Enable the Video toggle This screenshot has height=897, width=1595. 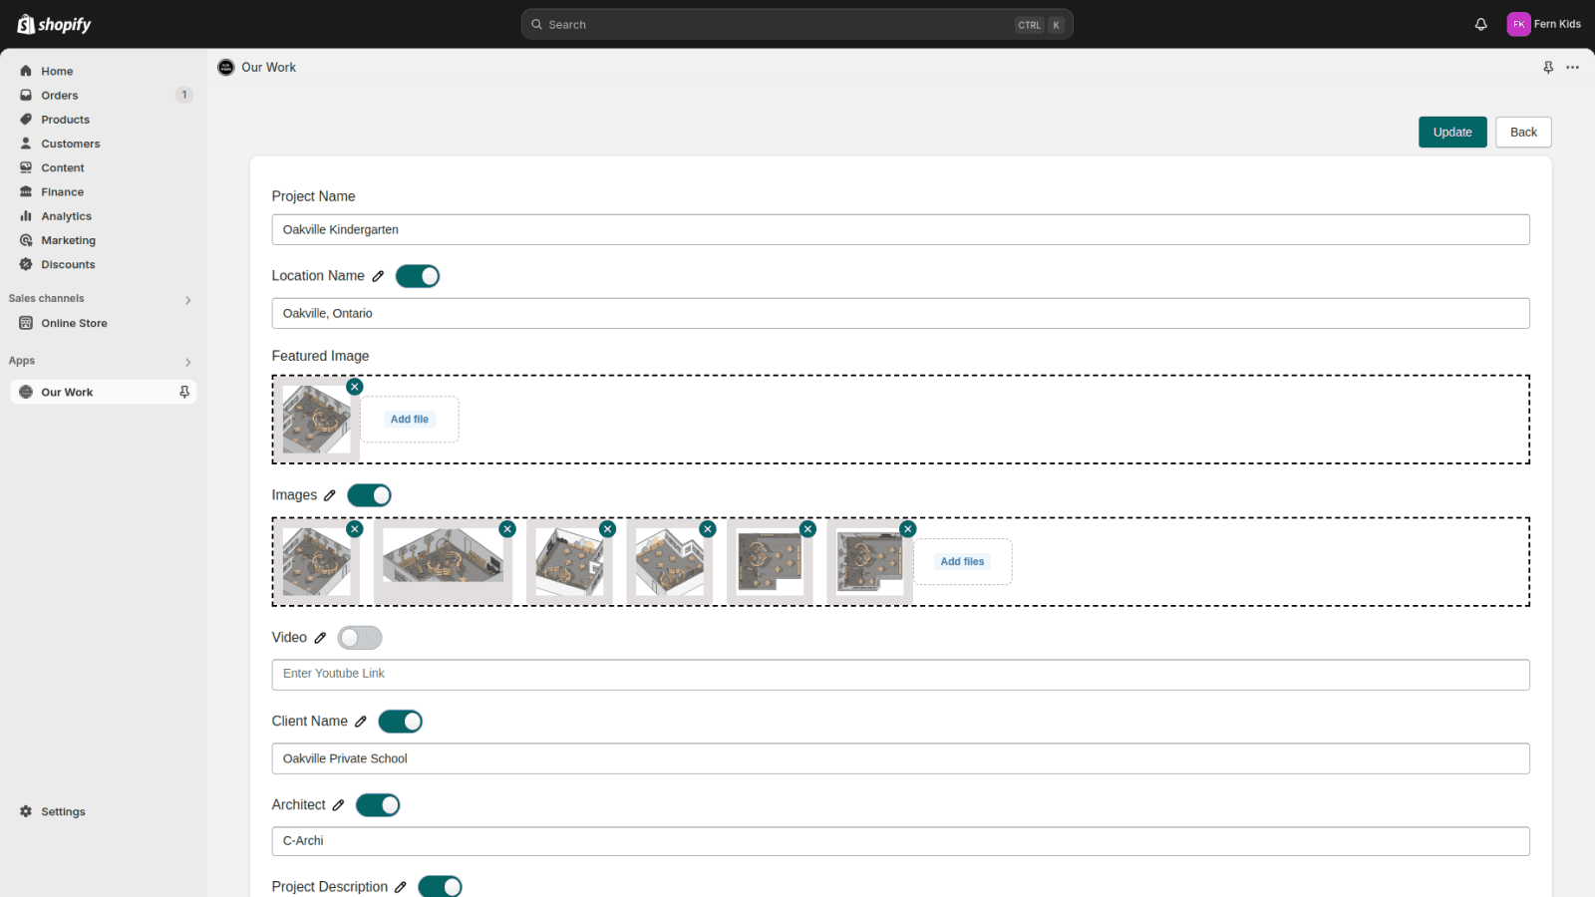pos(360,637)
